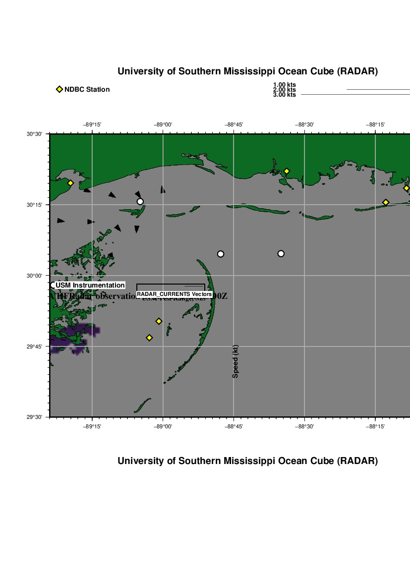Click the 3.00 kts scale label
Image resolution: width=410 pixels, height=580 pixels.
tap(284, 95)
